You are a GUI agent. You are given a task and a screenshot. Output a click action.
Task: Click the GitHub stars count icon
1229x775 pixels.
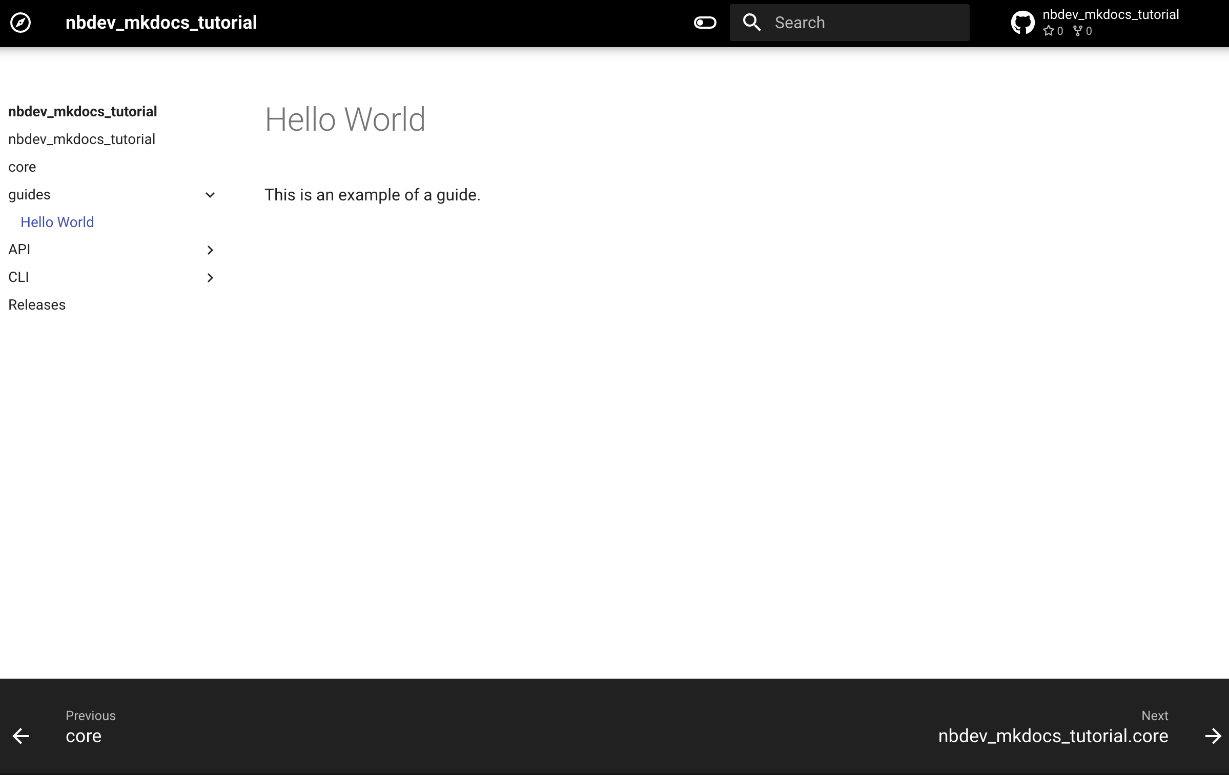pyautogui.click(x=1049, y=31)
